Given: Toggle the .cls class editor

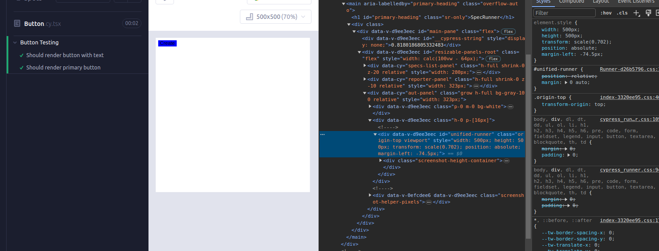Looking at the screenshot, I should point(622,13).
